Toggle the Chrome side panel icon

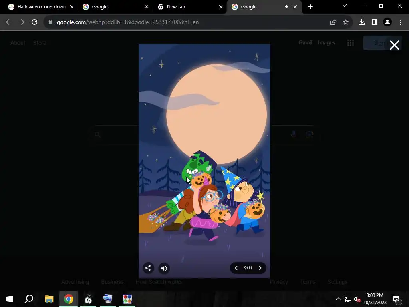(x=375, y=22)
